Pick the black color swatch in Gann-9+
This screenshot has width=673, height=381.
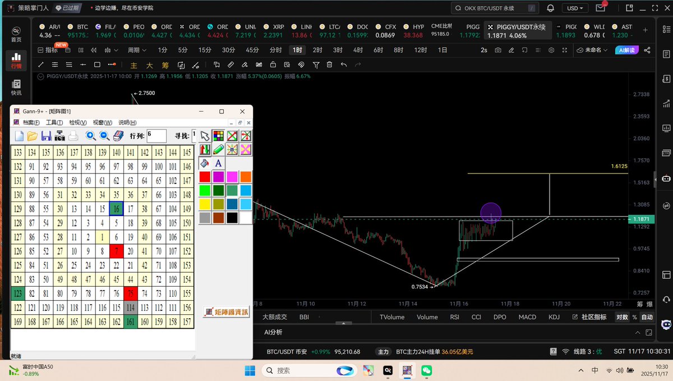[232, 217]
